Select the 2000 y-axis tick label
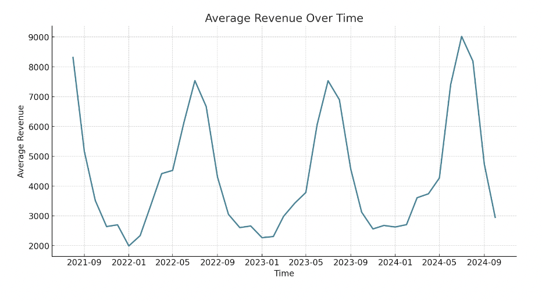This screenshot has height=301, width=542. coord(37,246)
